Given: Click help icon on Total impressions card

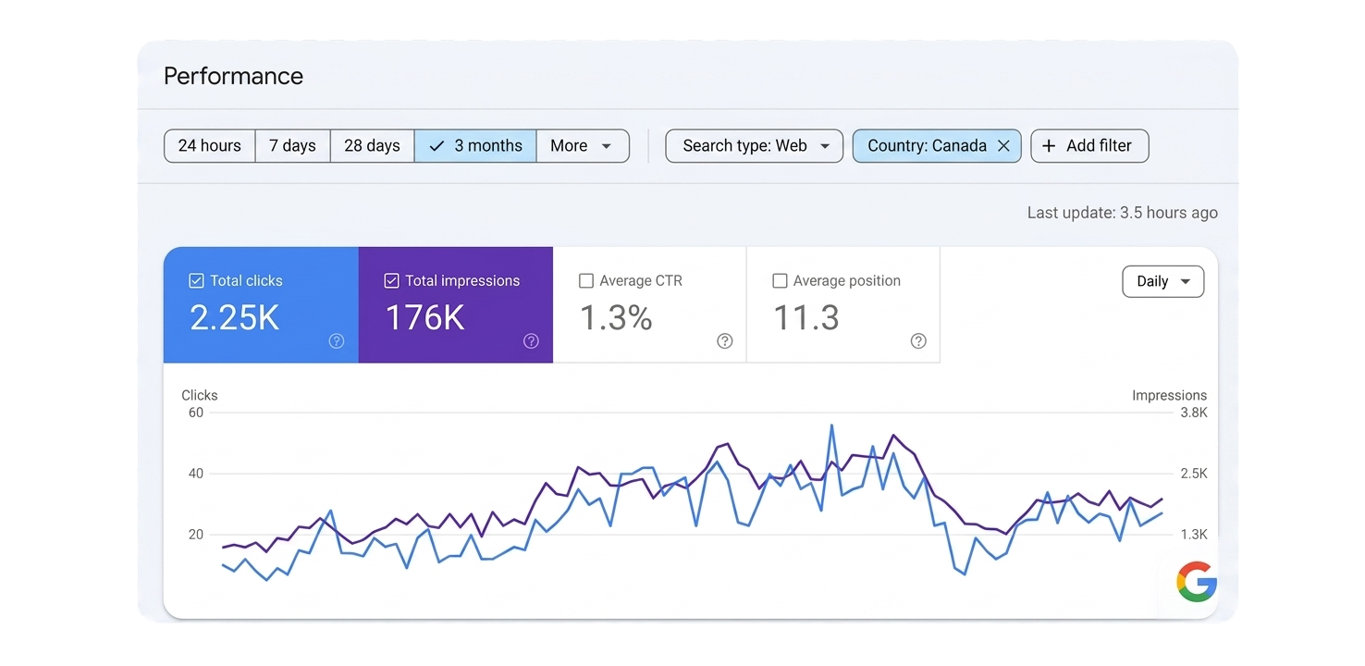Looking at the screenshot, I should [531, 341].
